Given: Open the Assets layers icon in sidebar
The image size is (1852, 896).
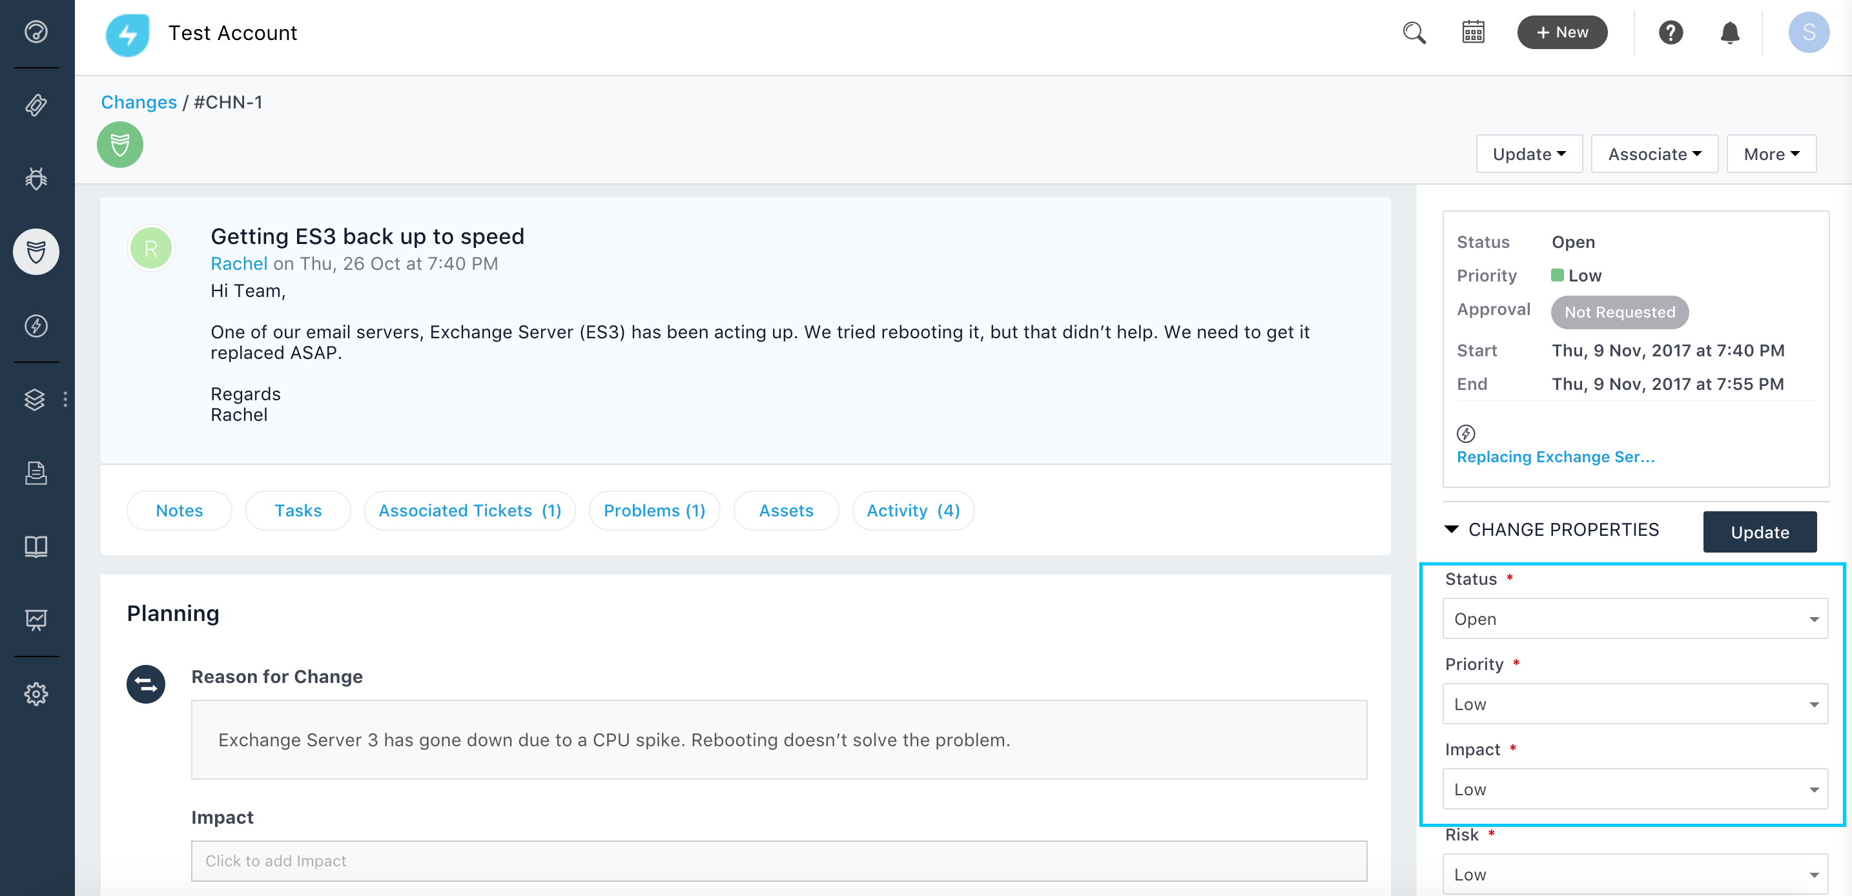Looking at the screenshot, I should [x=34, y=399].
